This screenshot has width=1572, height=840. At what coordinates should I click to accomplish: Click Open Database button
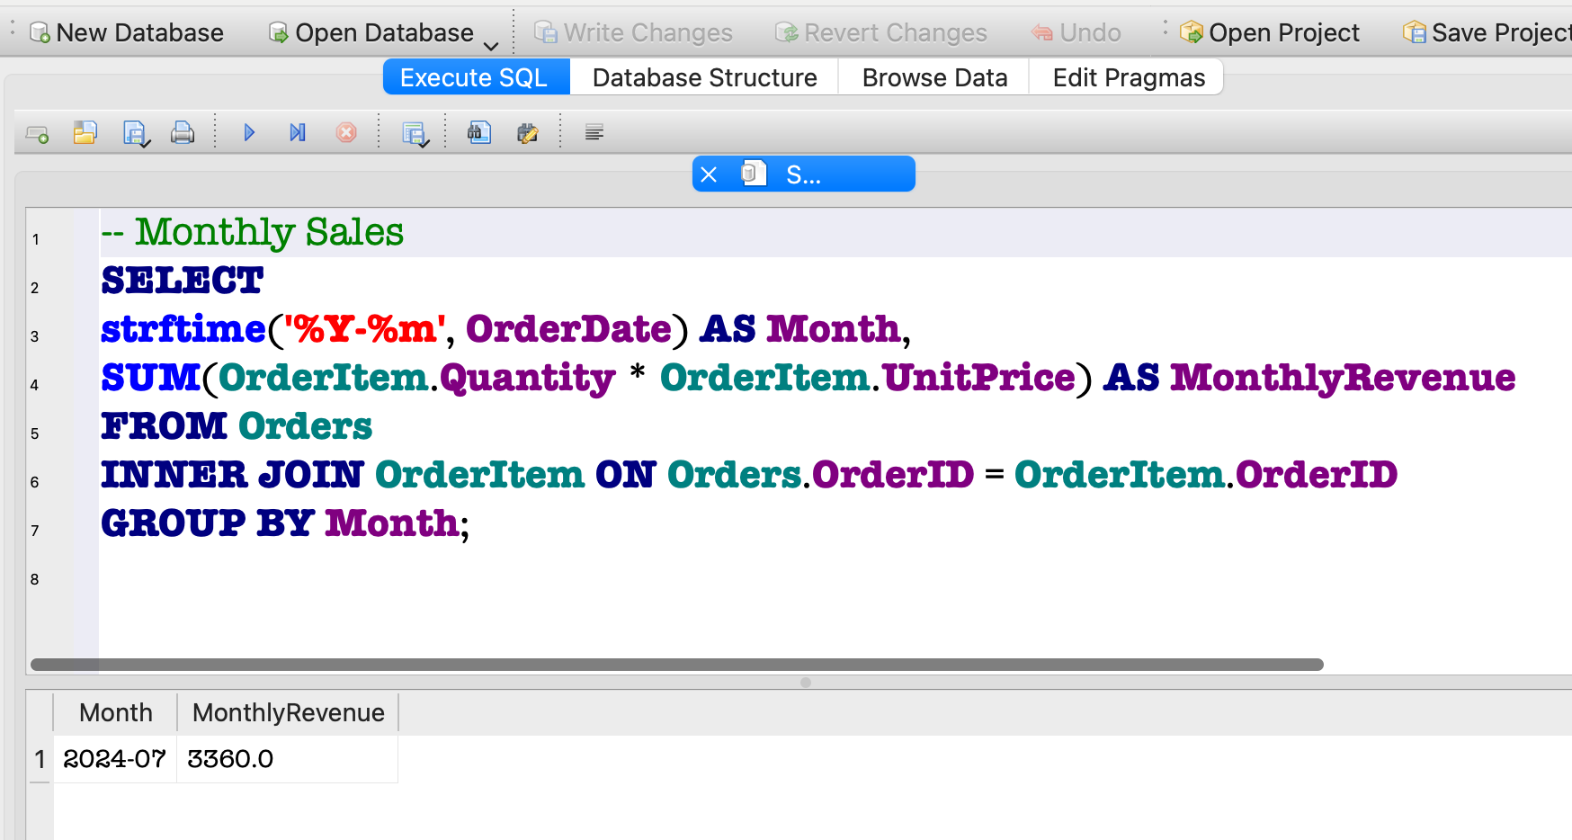point(371,32)
